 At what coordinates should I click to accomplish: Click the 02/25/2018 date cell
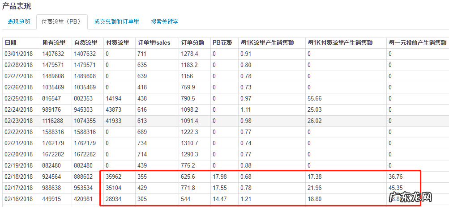click(x=19, y=99)
